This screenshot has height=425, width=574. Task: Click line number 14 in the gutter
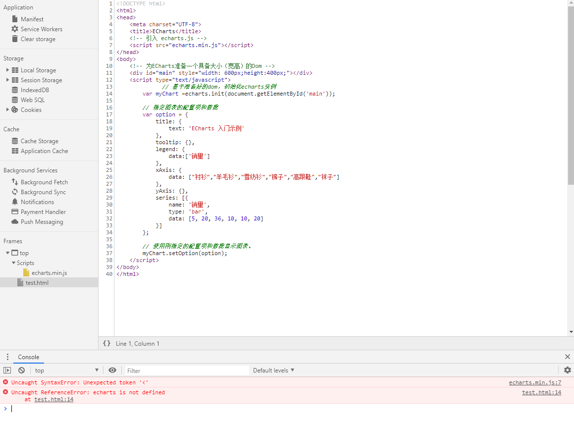click(x=109, y=94)
